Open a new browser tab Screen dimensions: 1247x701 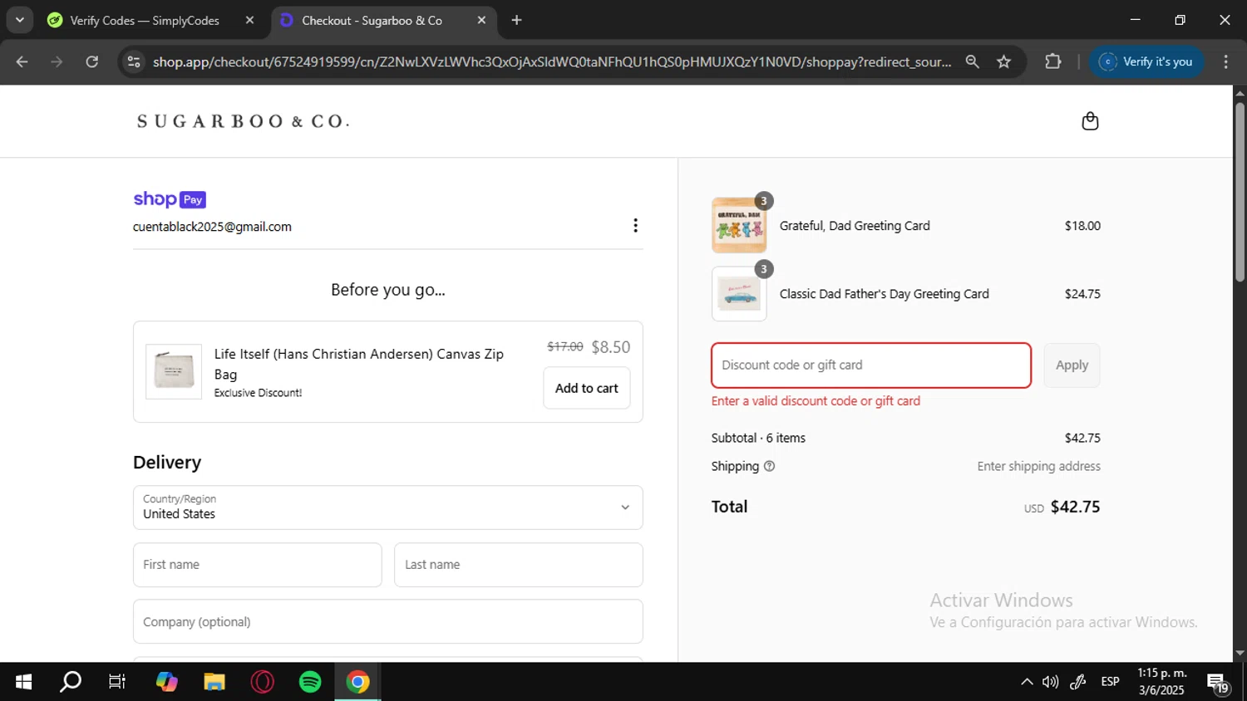pyautogui.click(x=516, y=20)
